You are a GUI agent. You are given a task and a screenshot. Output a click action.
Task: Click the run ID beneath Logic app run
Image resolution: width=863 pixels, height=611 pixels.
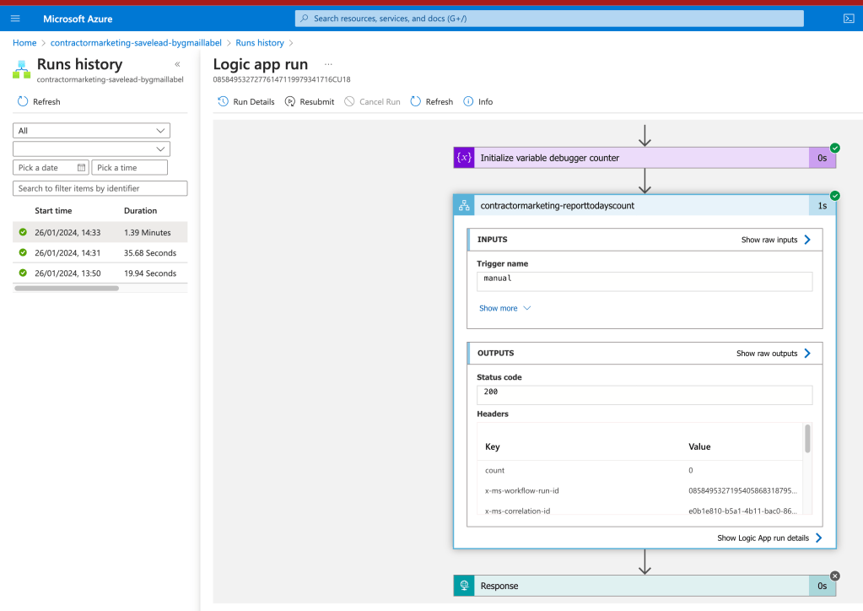[x=282, y=79]
